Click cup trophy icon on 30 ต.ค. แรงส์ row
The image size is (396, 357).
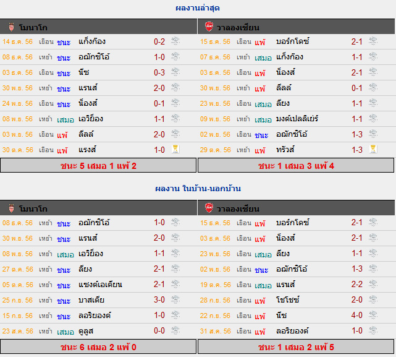click(175, 149)
